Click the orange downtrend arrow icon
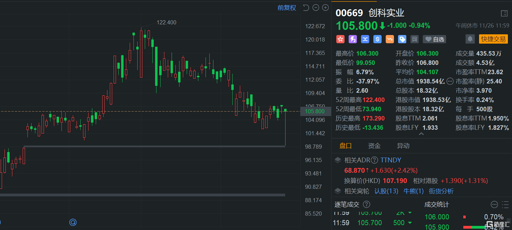The height and width of the screenshot is (230, 512). click(x=390, y=39)
